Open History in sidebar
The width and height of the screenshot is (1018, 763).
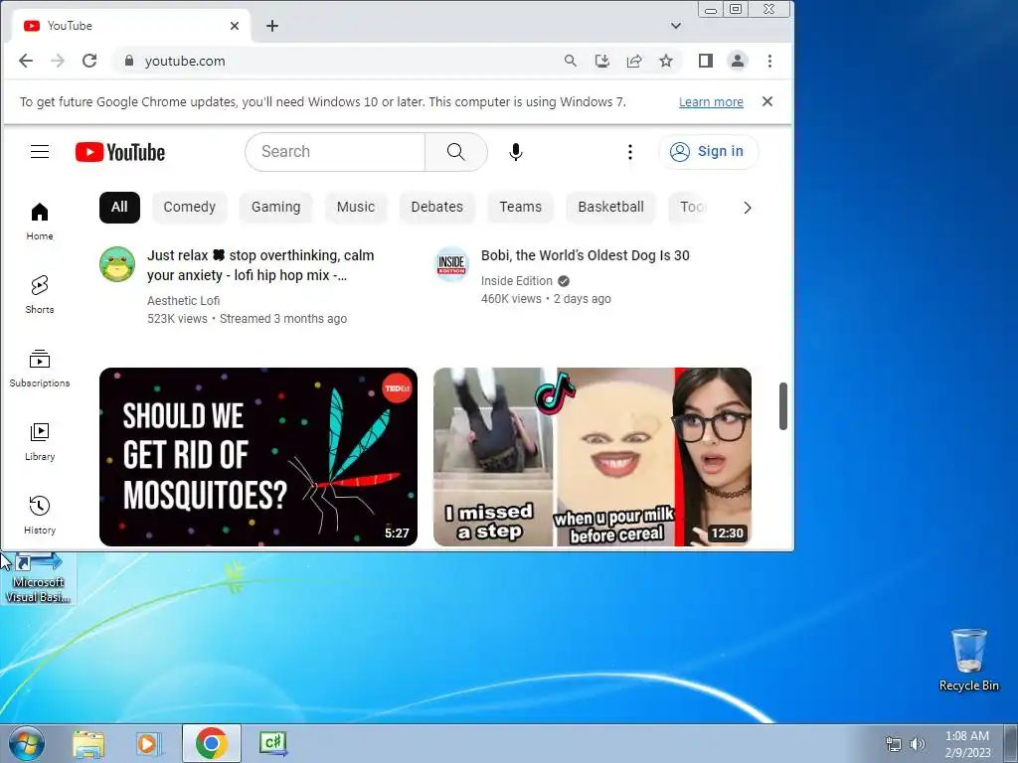pyautogui.click(x=40, y=516)
